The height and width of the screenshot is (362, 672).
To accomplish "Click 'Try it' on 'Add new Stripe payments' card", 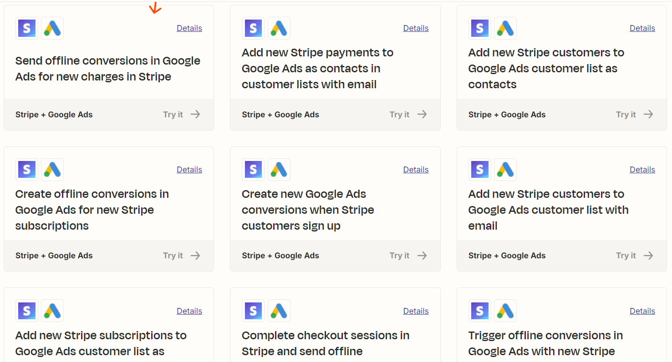I will point(399,115).
